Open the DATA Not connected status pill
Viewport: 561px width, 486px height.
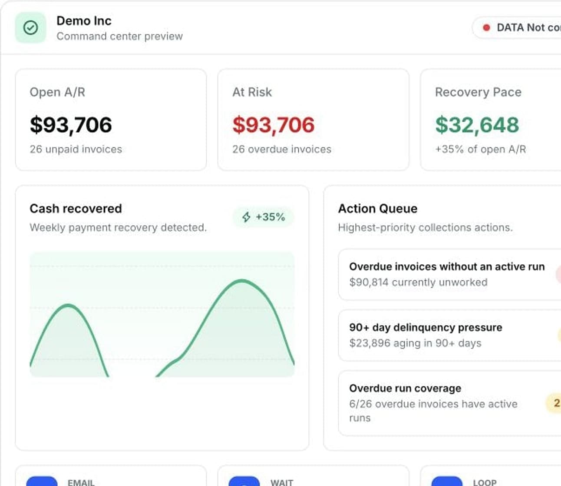coord(517,28)
